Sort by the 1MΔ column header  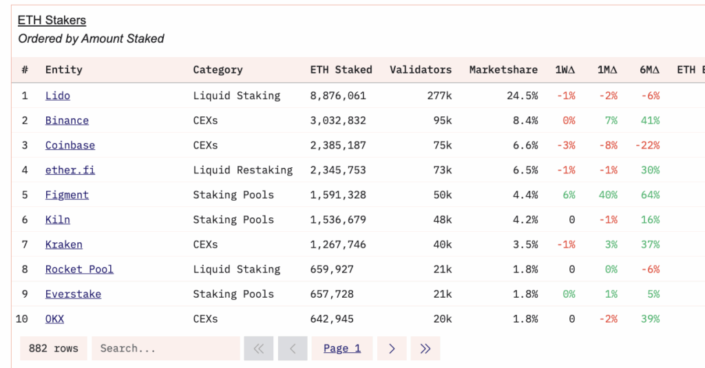click(x=607, y=69)
